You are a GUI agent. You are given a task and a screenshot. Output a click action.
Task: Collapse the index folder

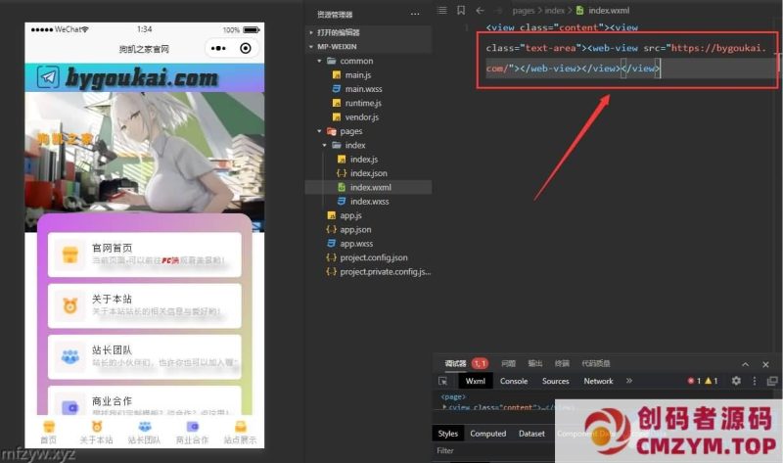click(325, 145)
